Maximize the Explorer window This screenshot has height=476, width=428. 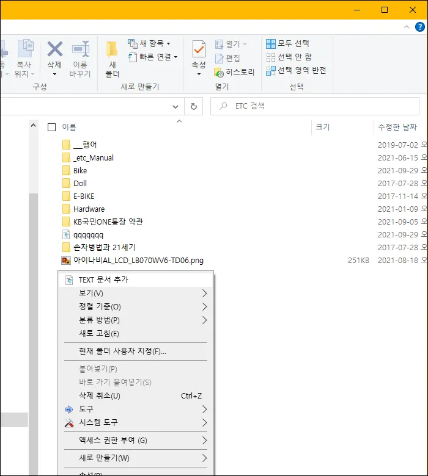[385, 10]
